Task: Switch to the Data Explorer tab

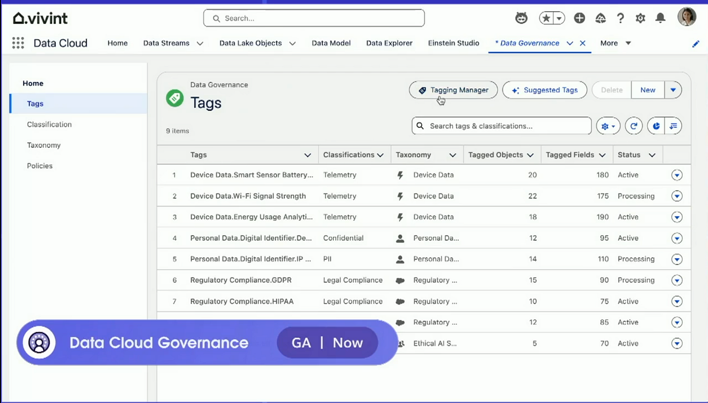Action: click(x=389, y=43)
